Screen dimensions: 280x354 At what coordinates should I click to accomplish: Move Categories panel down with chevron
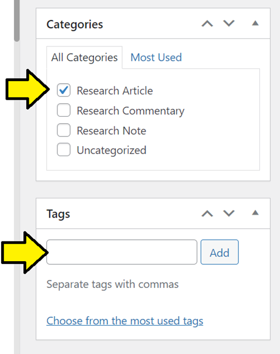pos(229,23)
